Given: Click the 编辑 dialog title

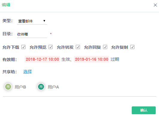Looking at the screenshot, I should point(6,5).
